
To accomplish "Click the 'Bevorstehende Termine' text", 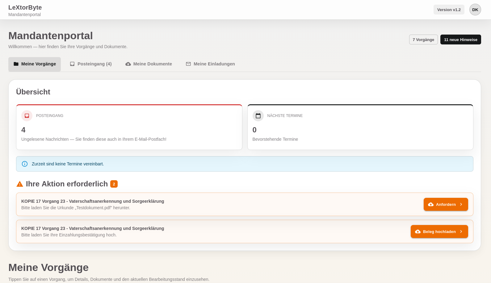I will [x=275, y=139].
